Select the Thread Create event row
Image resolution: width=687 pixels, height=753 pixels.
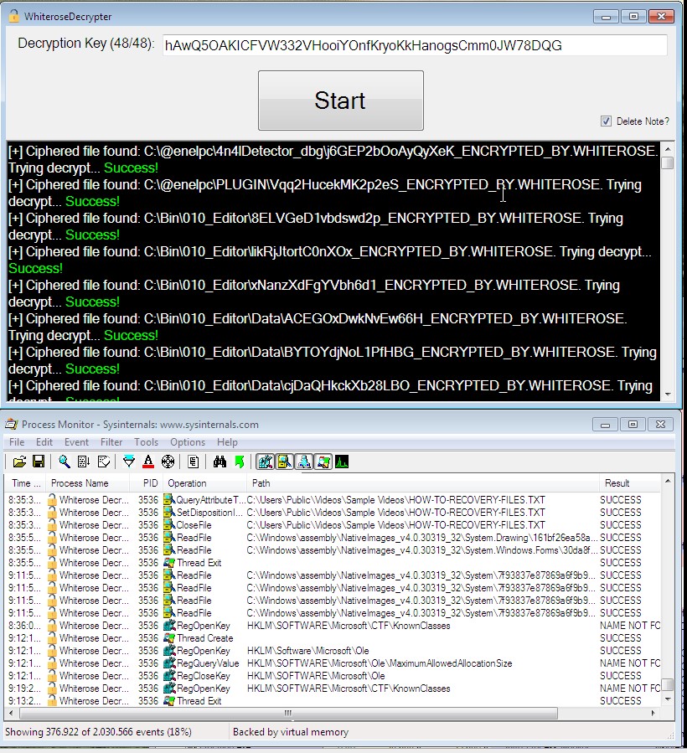tap(333, 638)
